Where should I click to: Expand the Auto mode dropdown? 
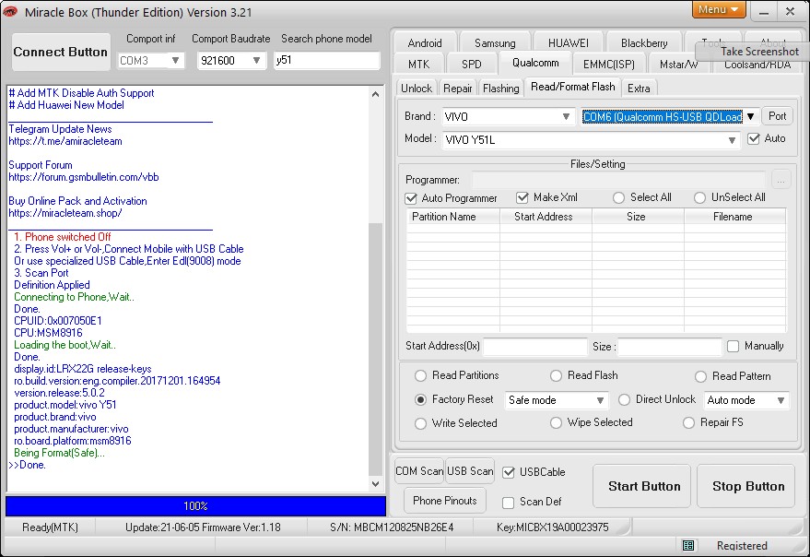[781, 400]
